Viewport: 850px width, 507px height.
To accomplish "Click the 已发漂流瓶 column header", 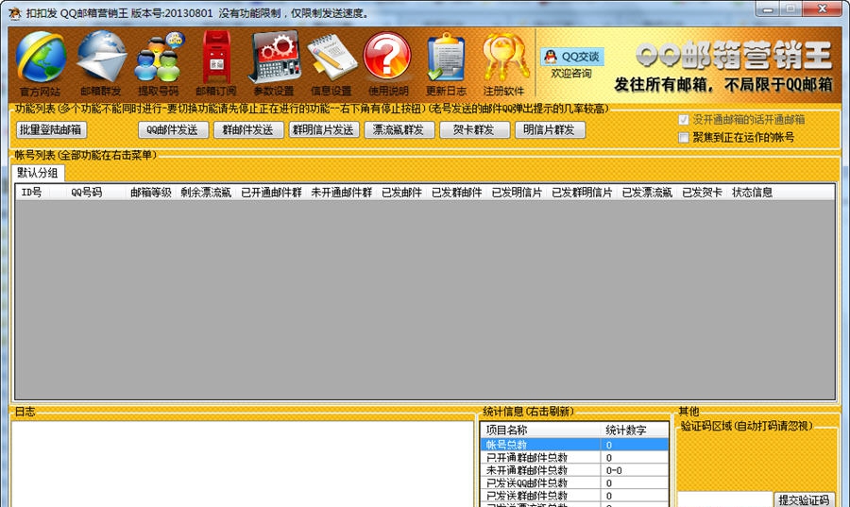I will 647,193.
